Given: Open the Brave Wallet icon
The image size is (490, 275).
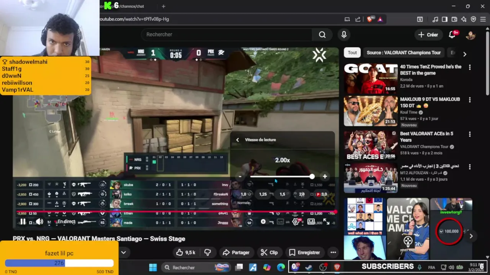Looking at the screenshot, I should point(454,19).
